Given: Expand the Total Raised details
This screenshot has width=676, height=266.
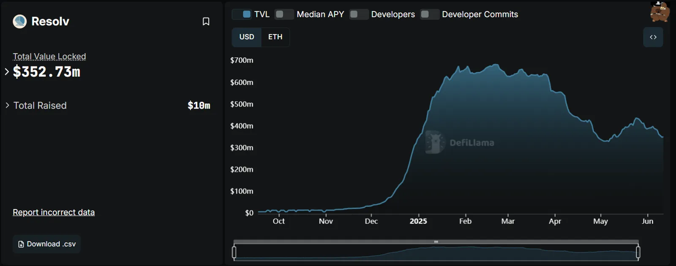Looking at the screenshot, I should tap(7, 105).
